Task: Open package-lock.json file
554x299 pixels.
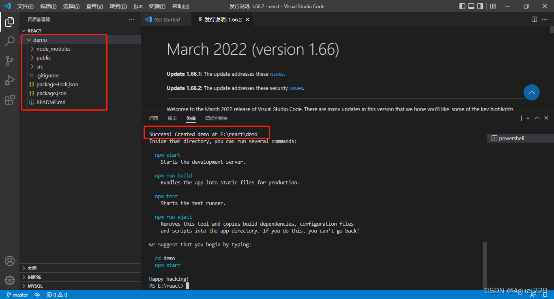Action: pyautogui.click(x=80, y=84)
